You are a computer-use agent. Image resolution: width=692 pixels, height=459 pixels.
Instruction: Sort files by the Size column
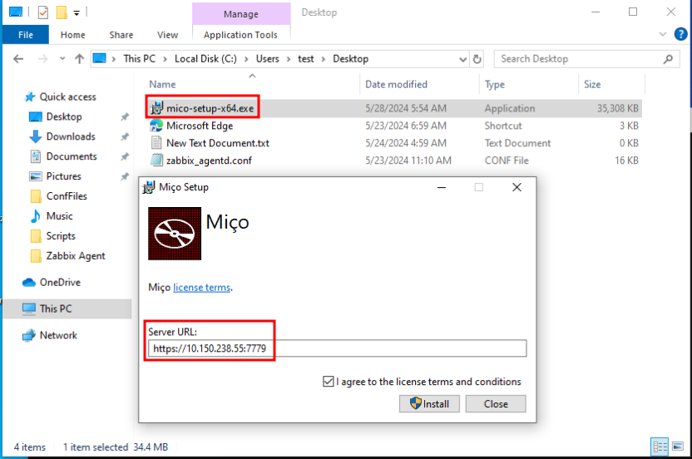pos(592,84)
